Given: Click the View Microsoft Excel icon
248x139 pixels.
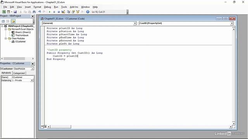Looking at the screenshot, I should 4,12.
